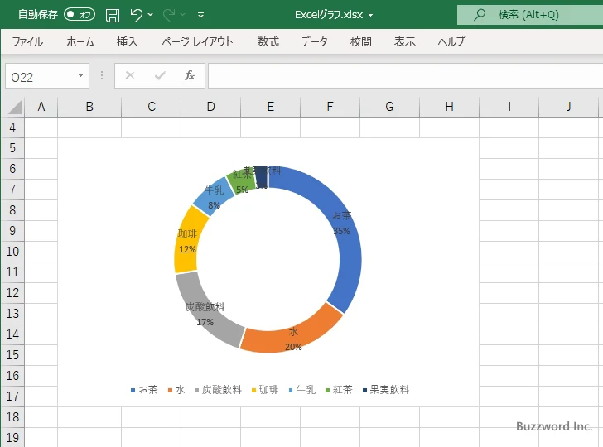The image size is (603, 447).
Task: Open the データ tab
Action: pos(314,41)
